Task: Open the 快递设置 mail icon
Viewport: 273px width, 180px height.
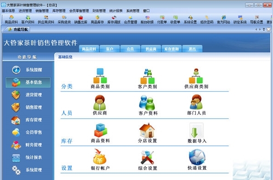Action: (x=197, y=160)
